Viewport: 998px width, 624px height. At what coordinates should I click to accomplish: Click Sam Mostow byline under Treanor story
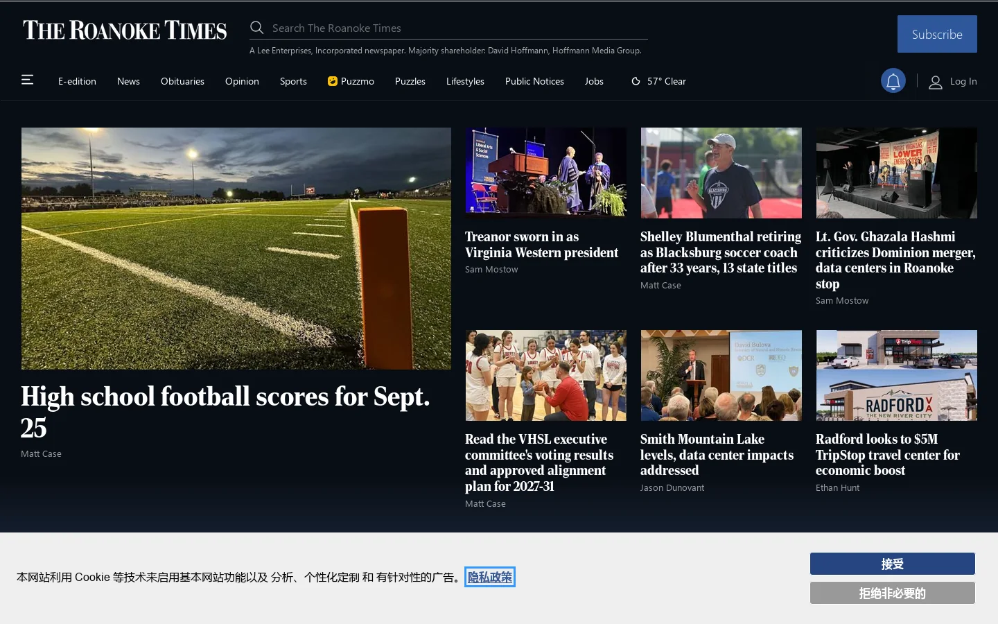(x=491, y=270)
